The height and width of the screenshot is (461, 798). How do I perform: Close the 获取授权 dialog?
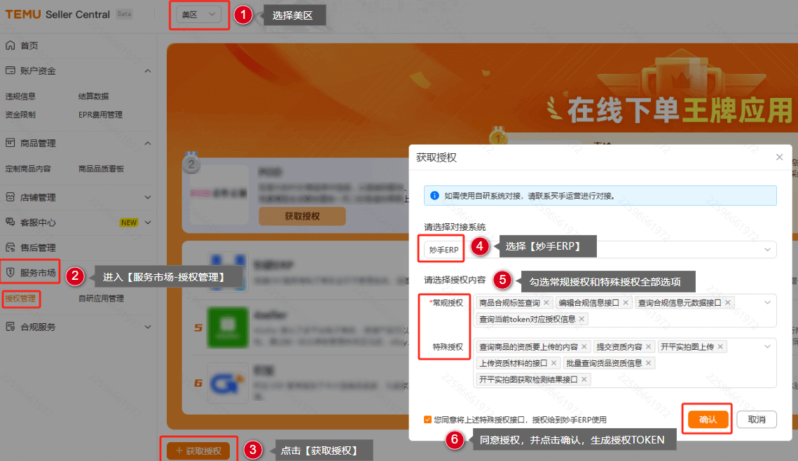(x=779, y=157)
